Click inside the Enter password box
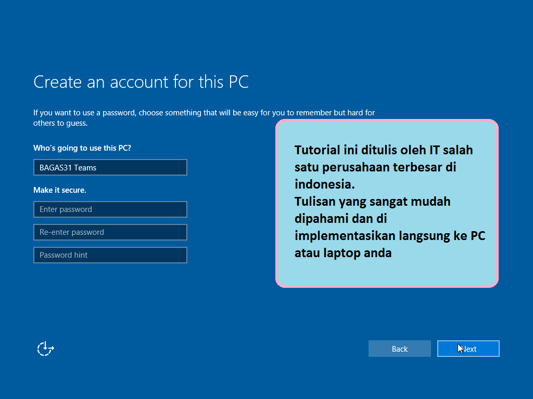 coord(110,209)
